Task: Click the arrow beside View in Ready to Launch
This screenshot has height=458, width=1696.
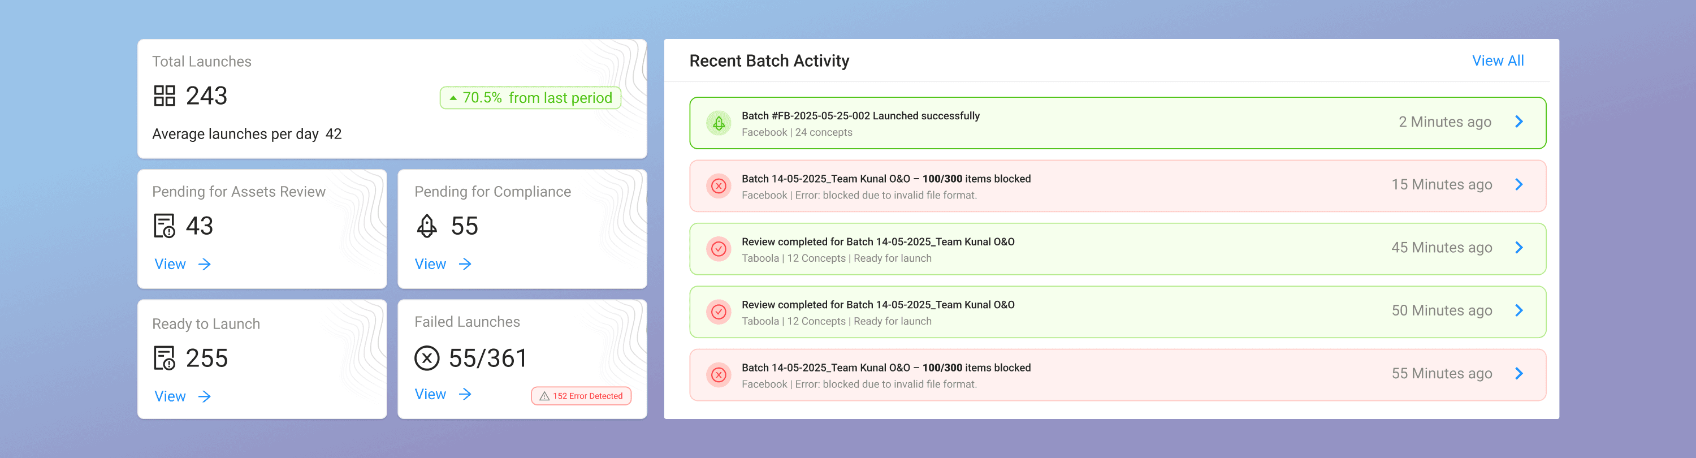Action: click(x=205, y=396)
